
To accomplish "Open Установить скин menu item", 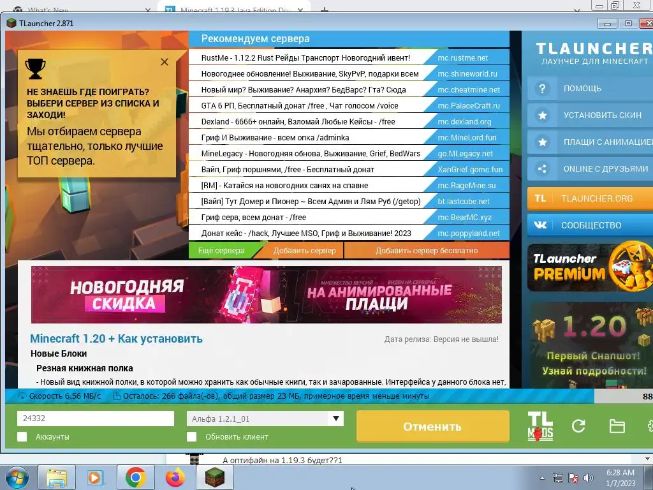I will pos(590,115).
